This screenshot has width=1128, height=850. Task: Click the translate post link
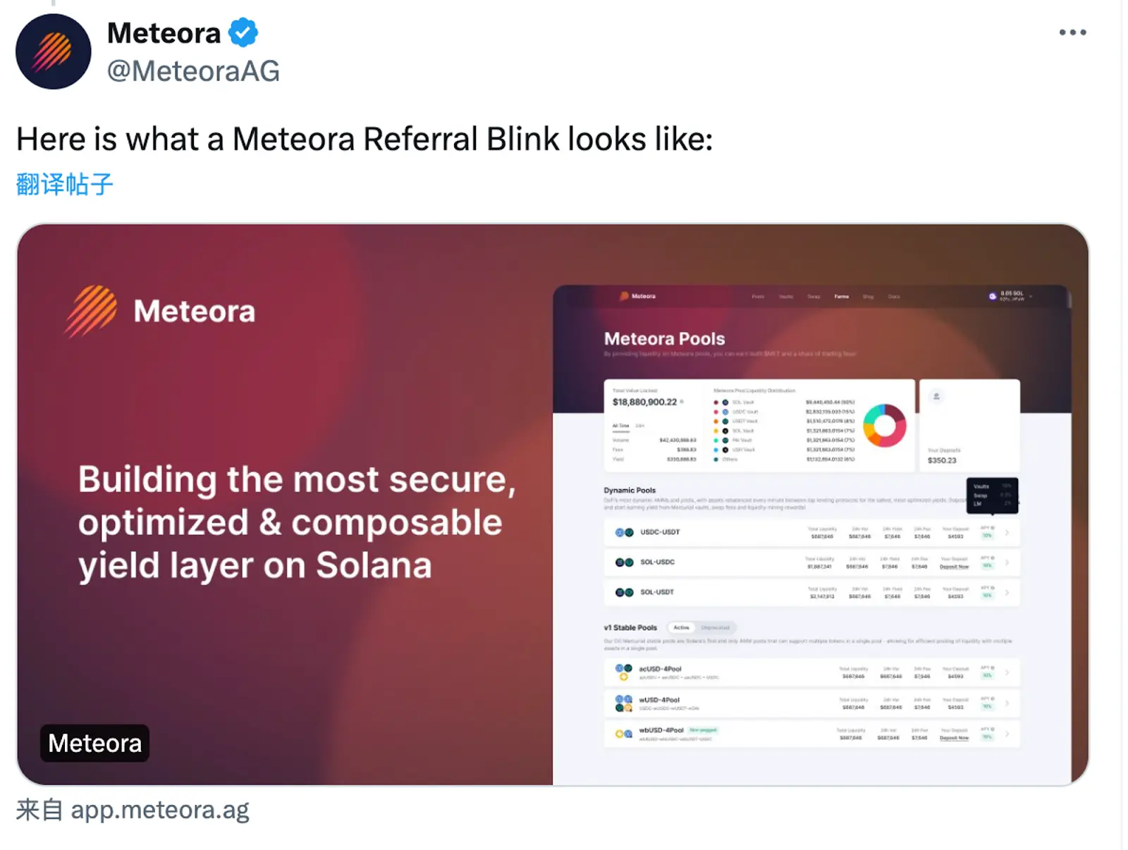click(64, 185)
